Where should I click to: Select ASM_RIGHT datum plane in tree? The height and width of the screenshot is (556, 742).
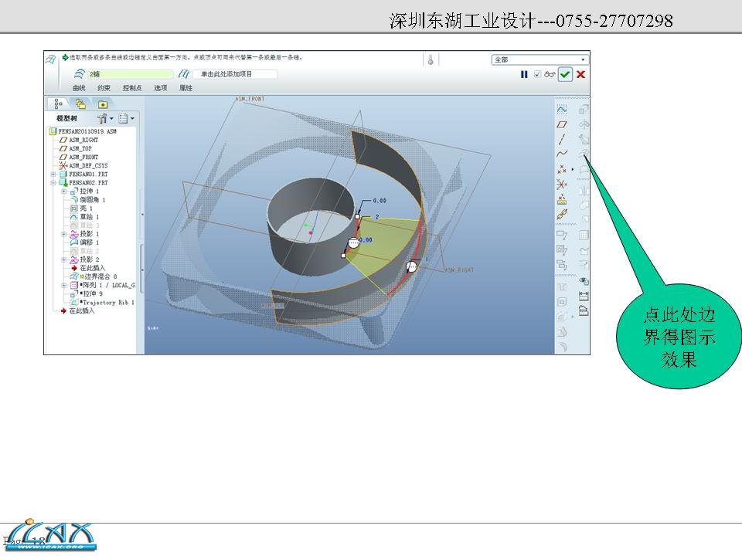point(79,140)
